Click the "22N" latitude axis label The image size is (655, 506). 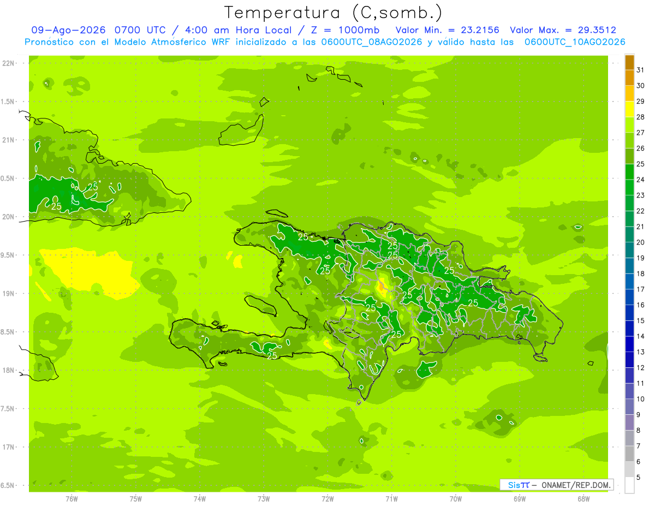click(x=9, y=63)
